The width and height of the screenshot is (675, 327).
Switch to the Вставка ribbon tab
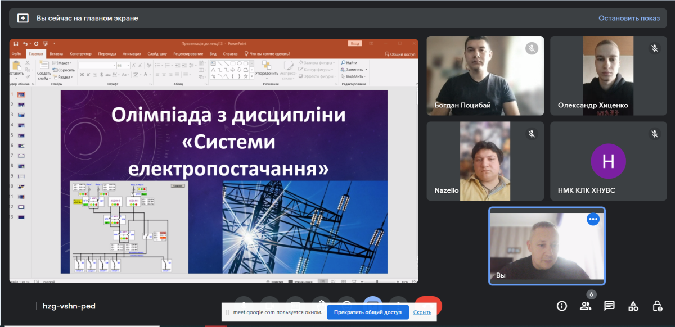(x=56, y=54)
